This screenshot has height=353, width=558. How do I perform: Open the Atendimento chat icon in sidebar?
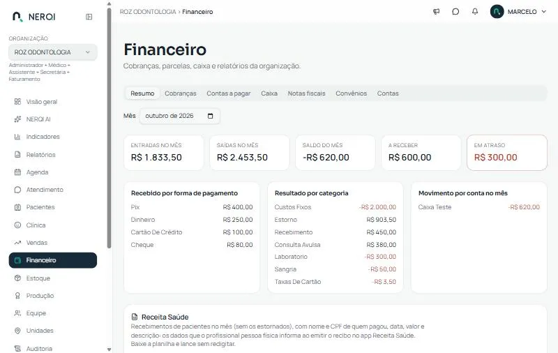click(17, 190)
